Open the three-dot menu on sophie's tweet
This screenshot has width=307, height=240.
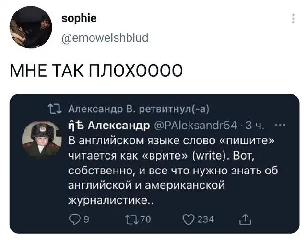click(293, 19)
